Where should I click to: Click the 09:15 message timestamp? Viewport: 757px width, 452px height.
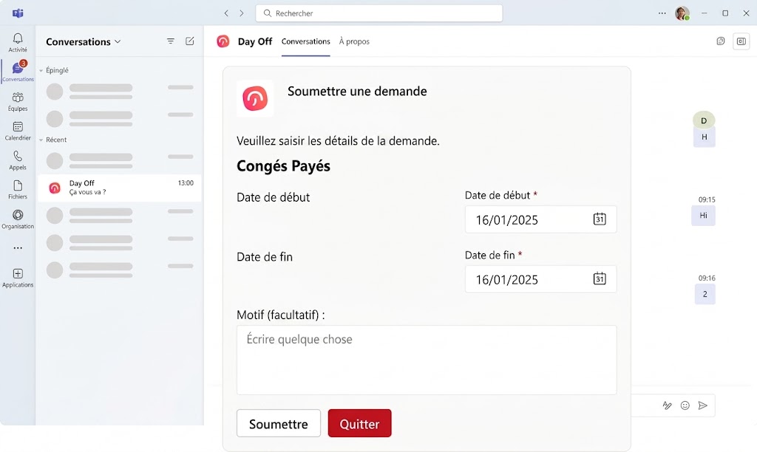tap(707, 199)
